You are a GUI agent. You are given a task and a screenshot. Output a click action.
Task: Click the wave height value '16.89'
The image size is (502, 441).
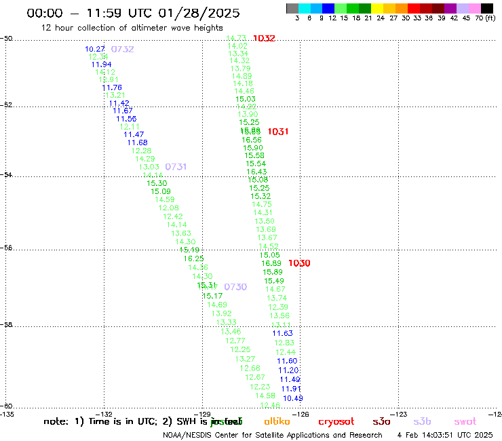click(271, 263)
